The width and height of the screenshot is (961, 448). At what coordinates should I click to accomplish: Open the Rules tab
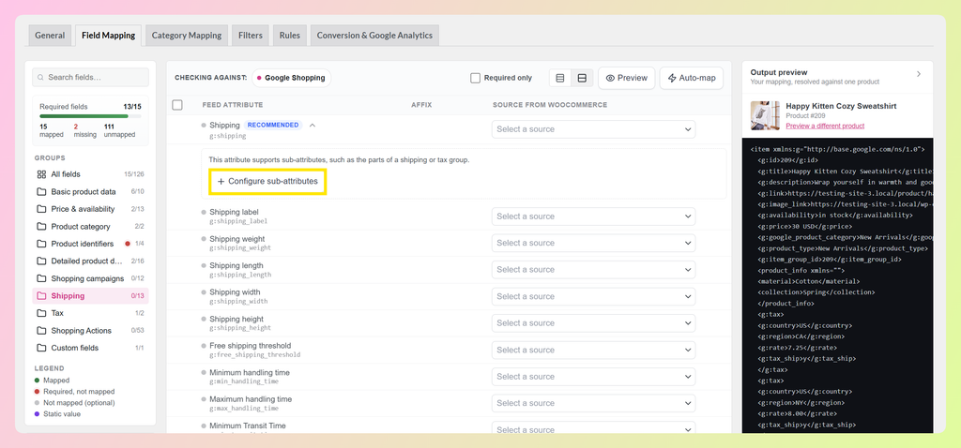[x=290, y=36]
